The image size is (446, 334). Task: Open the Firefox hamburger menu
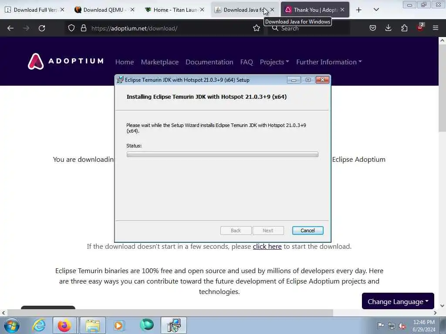(436, 28)
